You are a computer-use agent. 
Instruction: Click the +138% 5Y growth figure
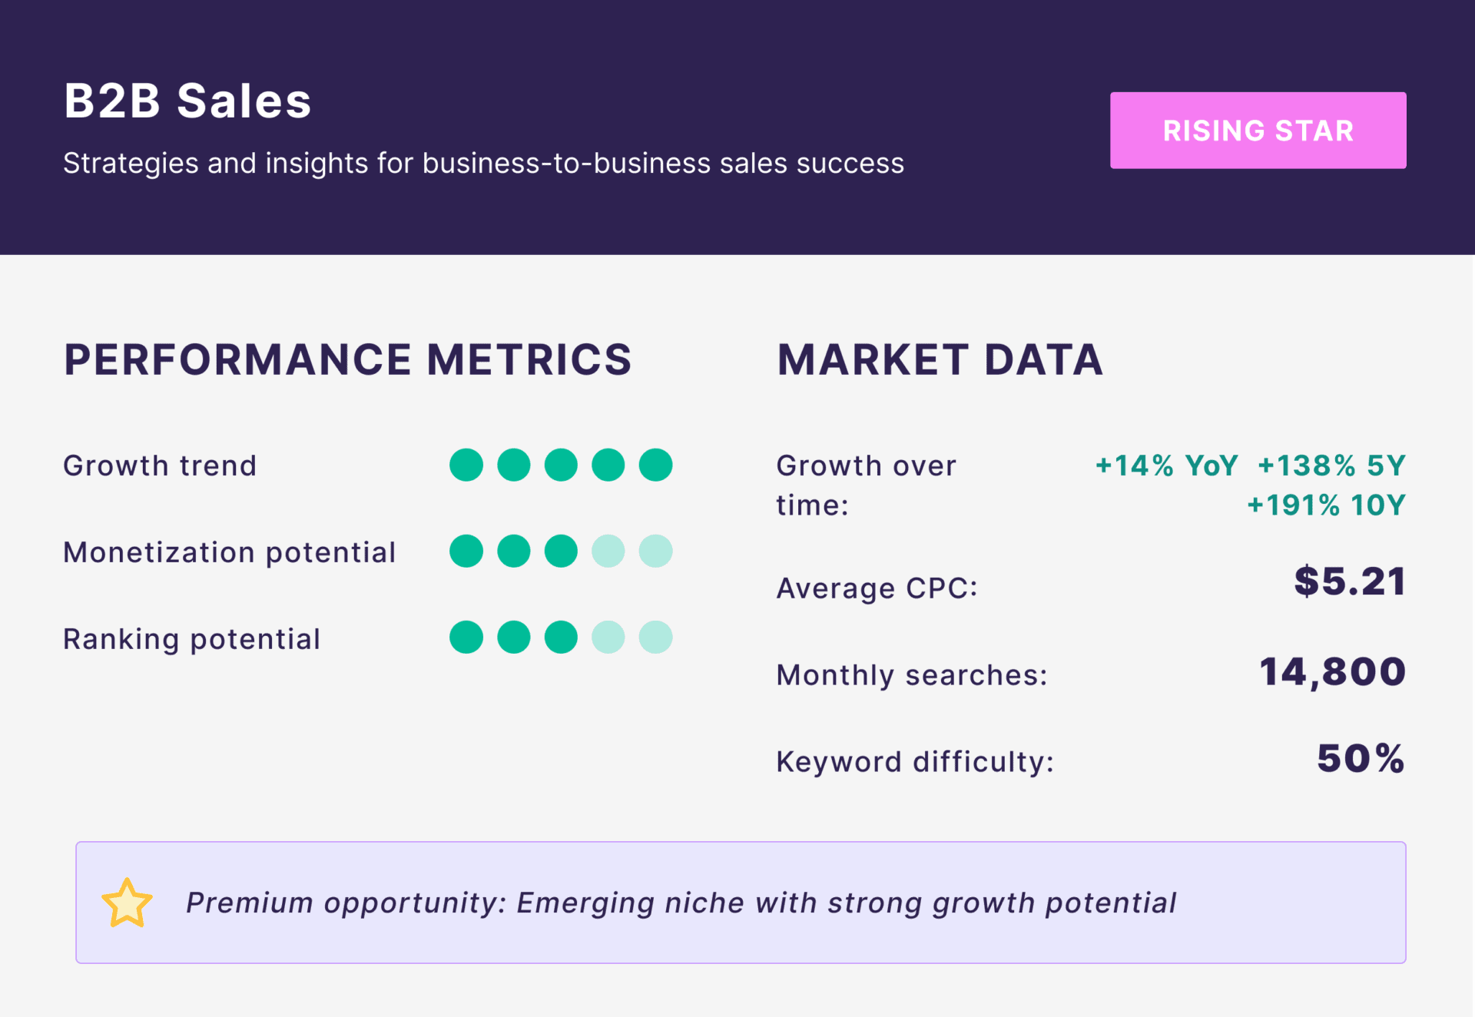1331,465
